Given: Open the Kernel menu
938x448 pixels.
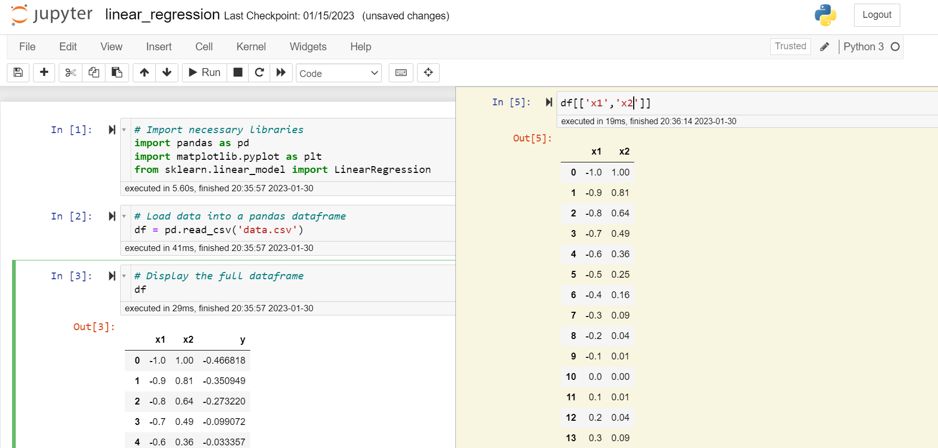Looking at the screenshot, I should (x=251, y=47).
